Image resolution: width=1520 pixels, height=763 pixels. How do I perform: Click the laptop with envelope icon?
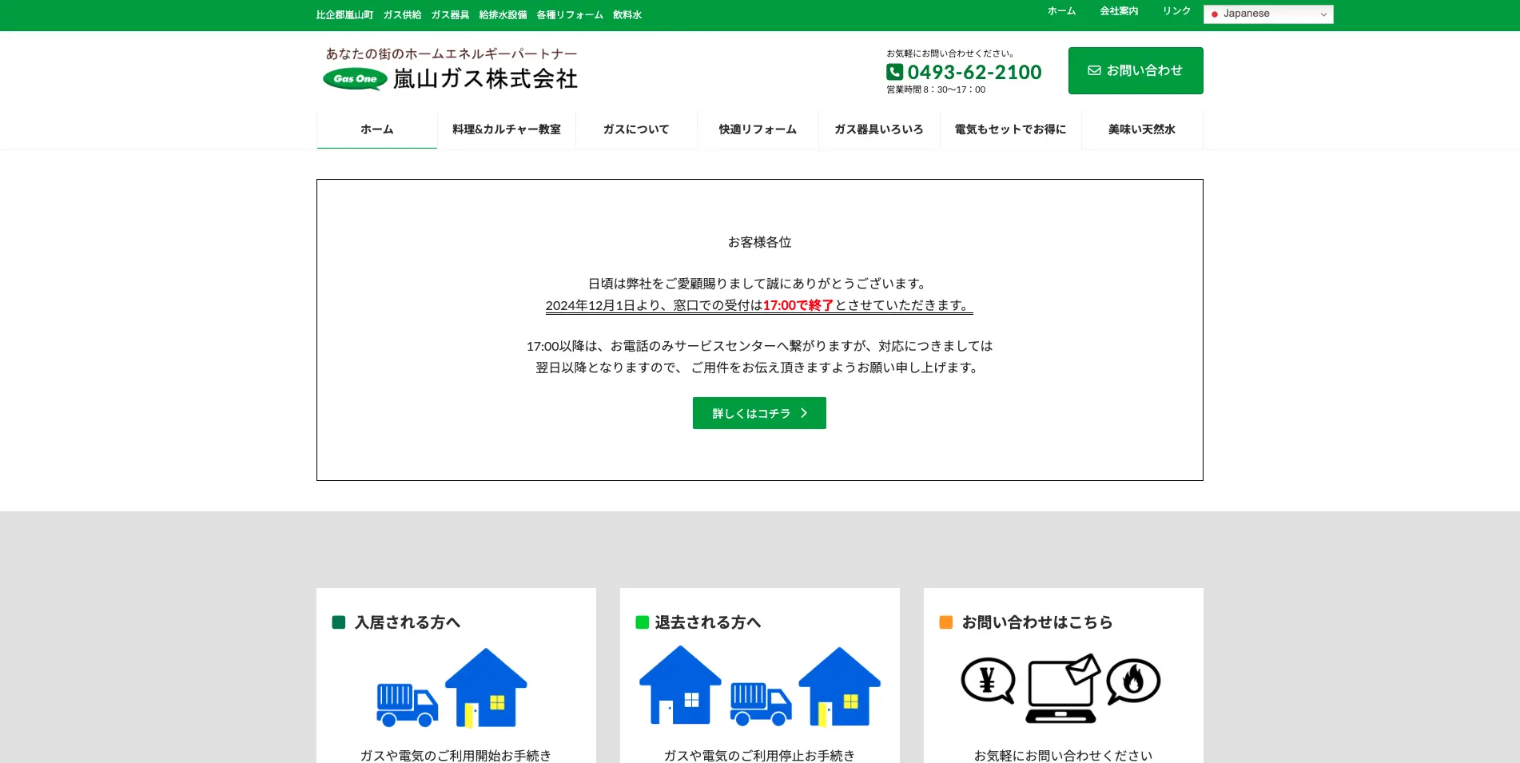pos(1063,688)
